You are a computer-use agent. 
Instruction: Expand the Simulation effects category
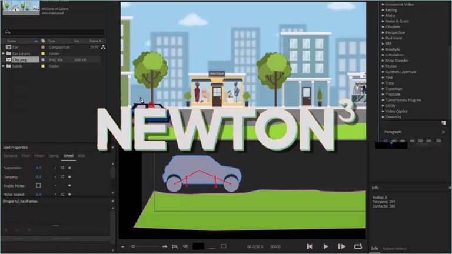click(x=383, y=55)
